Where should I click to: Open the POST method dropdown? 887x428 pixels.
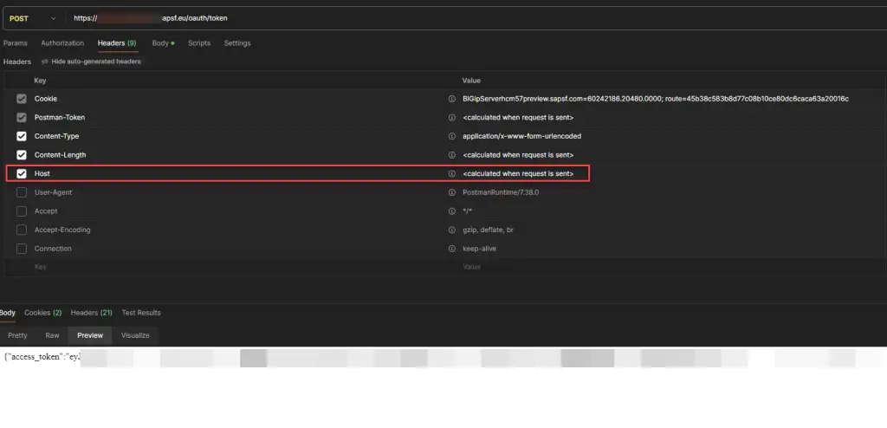click(33, 18)
